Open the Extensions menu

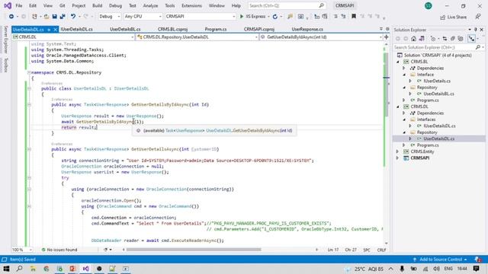[191, 5]
